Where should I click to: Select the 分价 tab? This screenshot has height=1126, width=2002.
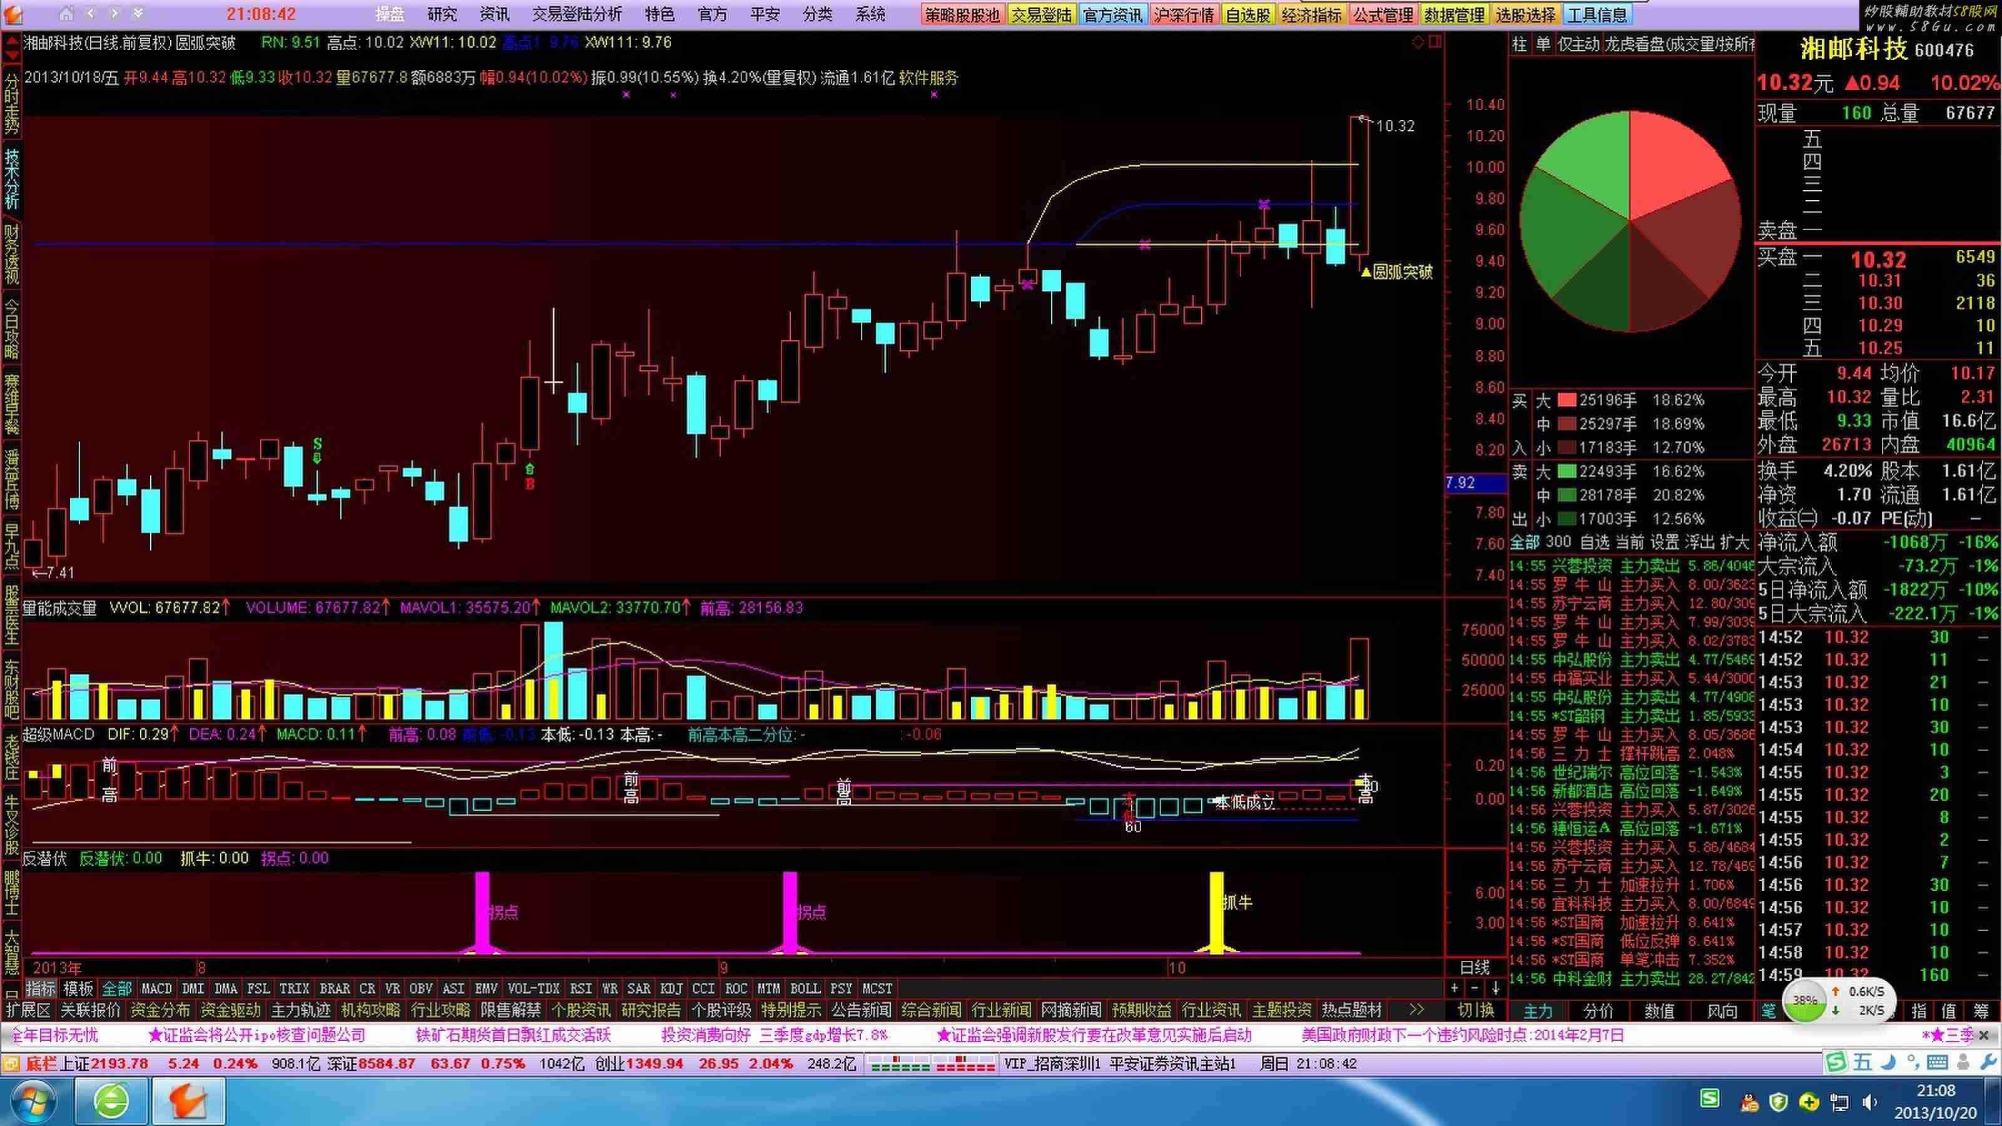[x=1598, y=1010]
